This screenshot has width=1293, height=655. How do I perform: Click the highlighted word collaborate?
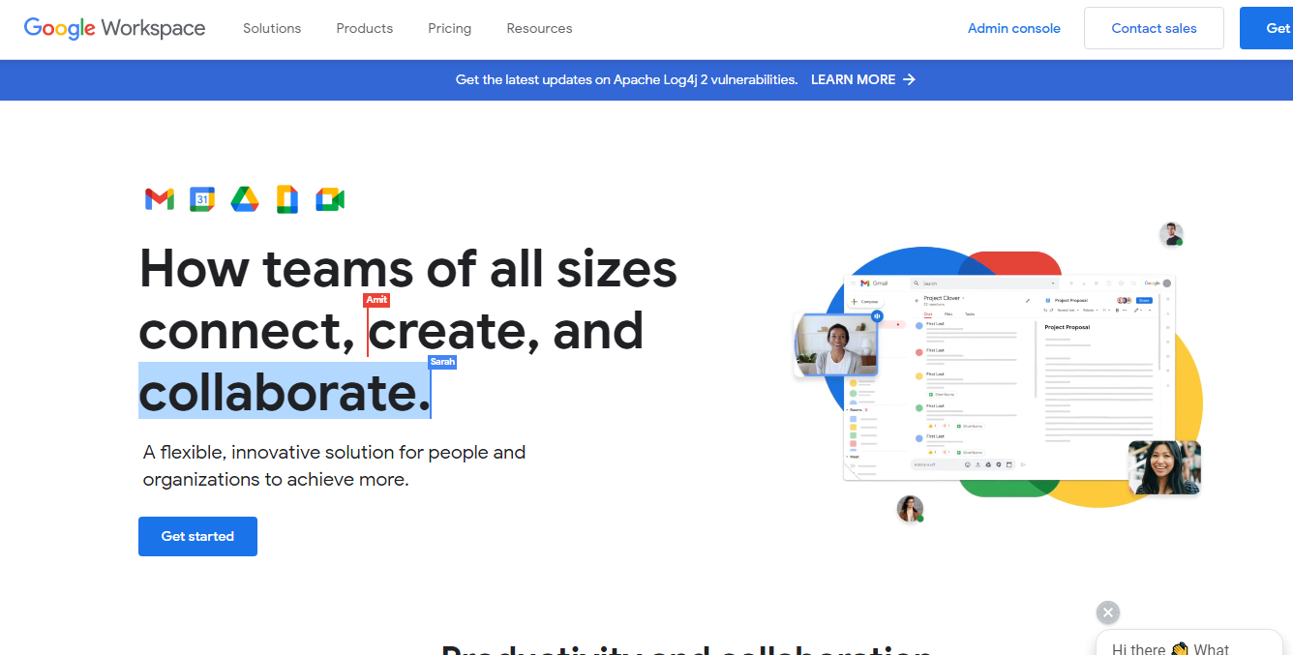point(285,392)
